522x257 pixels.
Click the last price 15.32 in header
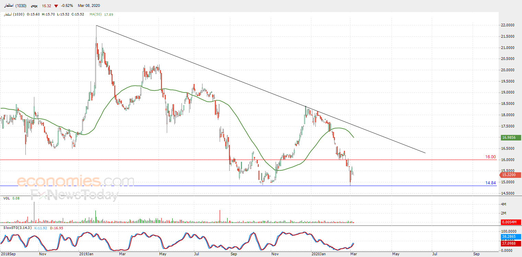point(46,6)
